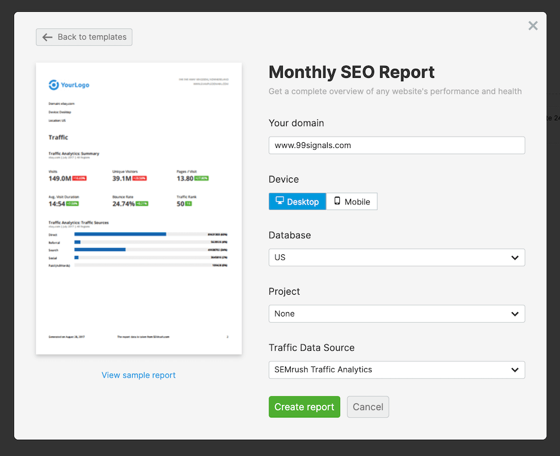
Task: Click into the Your domain text field
Action: coord(396,145)
